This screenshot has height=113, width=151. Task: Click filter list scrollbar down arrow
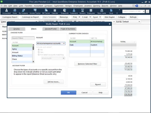pyautogui.click(x=33, y=62)
